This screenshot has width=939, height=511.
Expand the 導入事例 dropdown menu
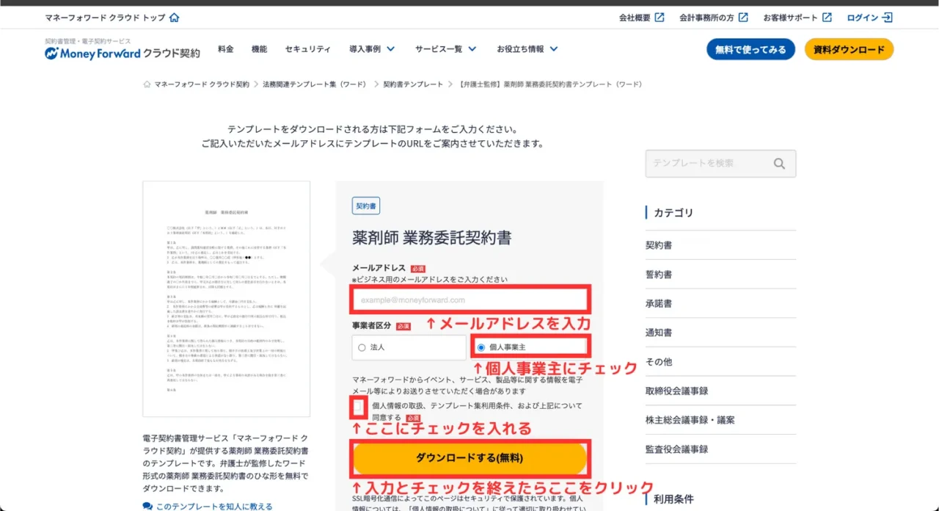coord(372,49)
